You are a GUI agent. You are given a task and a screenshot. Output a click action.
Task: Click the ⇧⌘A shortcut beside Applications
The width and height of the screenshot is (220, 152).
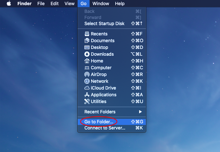point(137,95)
